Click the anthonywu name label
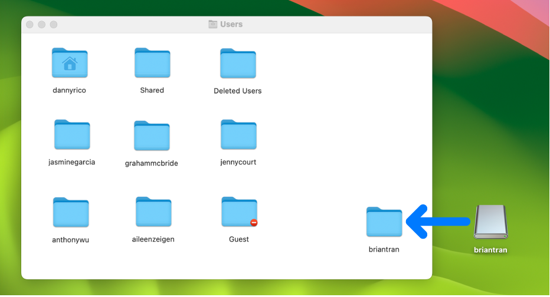This screenshot has width=550, height=297. coord(70,240)
